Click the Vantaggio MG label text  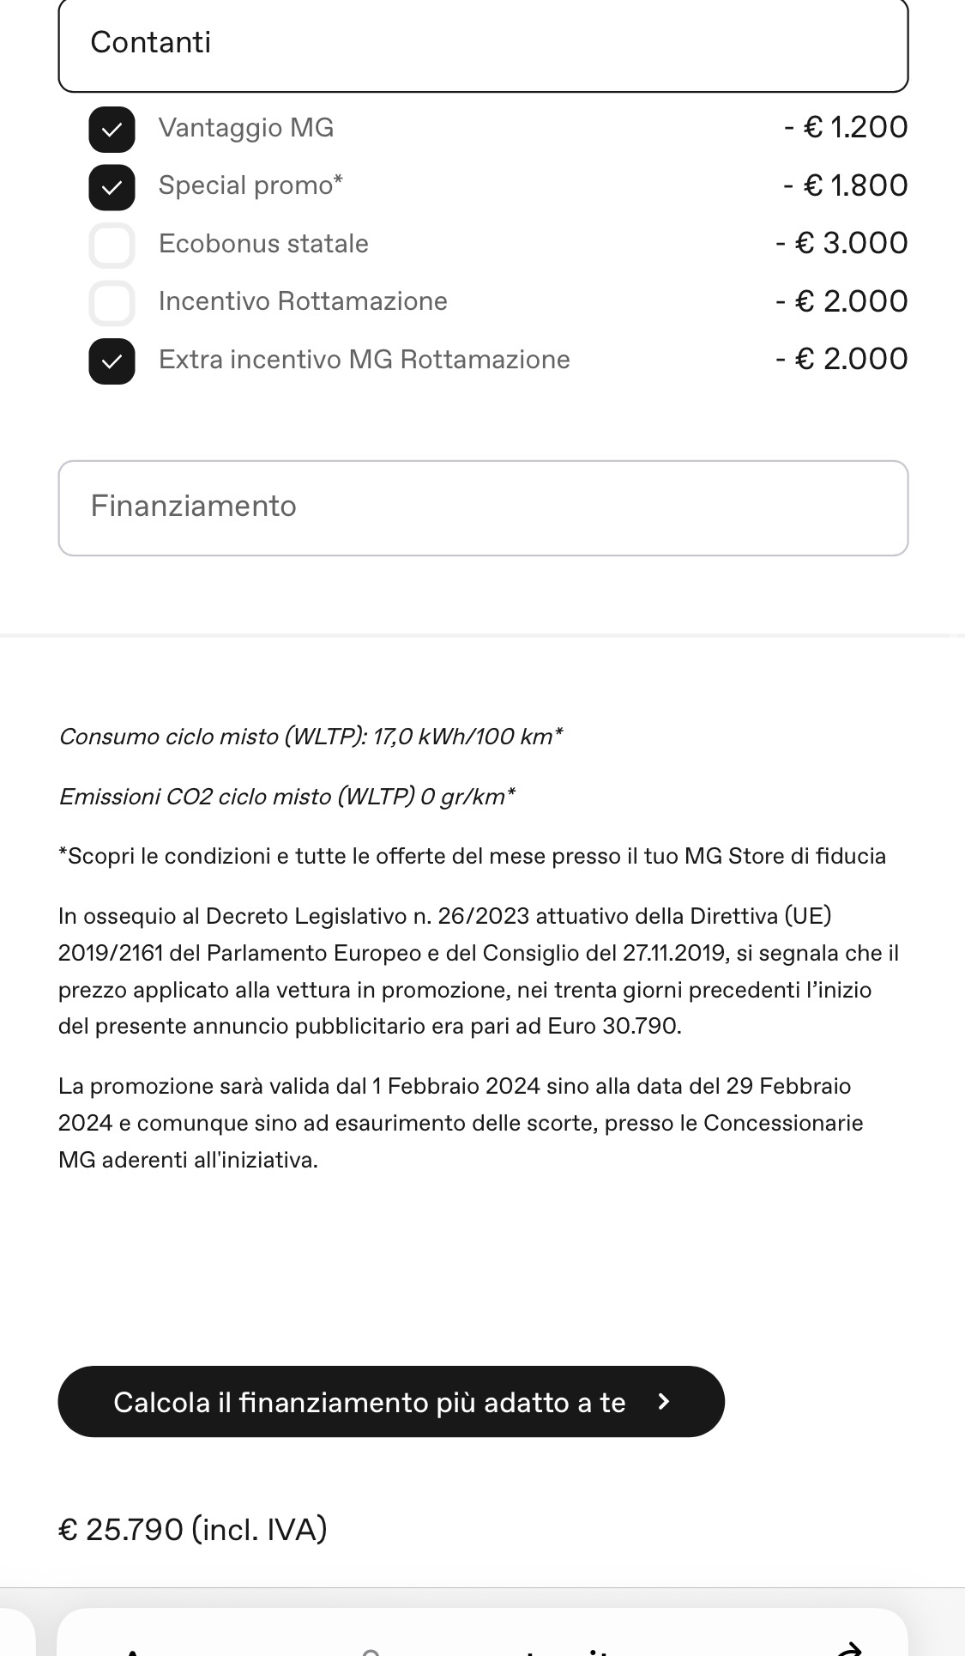[x=246, y=128]
